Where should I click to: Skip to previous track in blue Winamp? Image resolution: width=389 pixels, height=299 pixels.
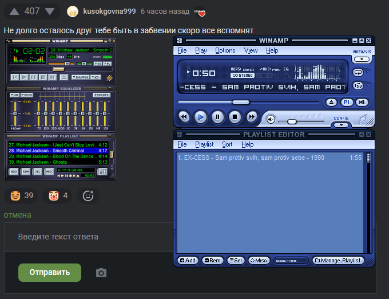tap(184, 116)
